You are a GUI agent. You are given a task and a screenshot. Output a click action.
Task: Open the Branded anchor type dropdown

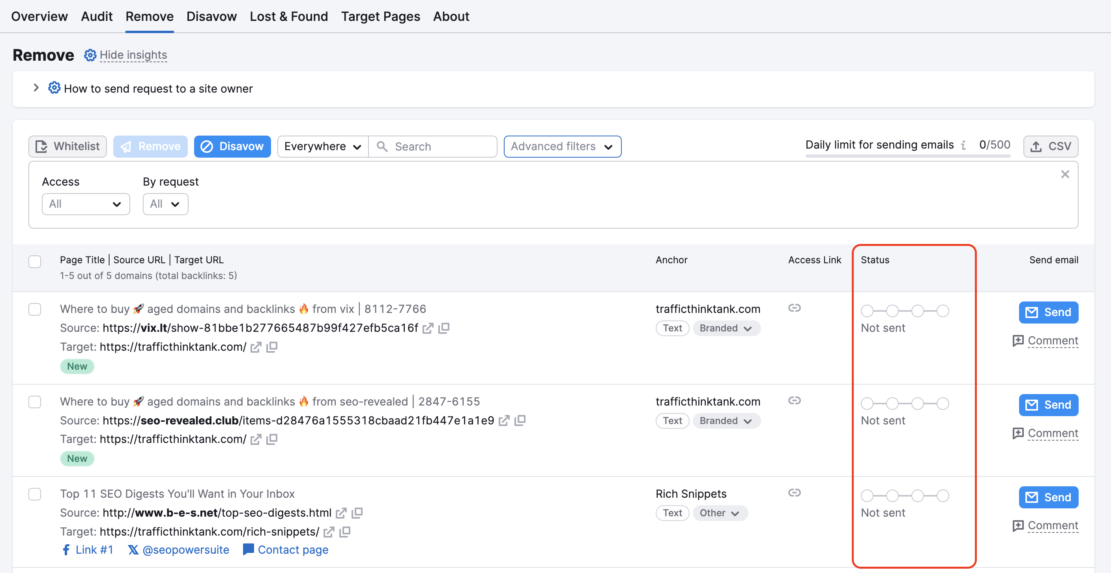[x=726, y=328]
